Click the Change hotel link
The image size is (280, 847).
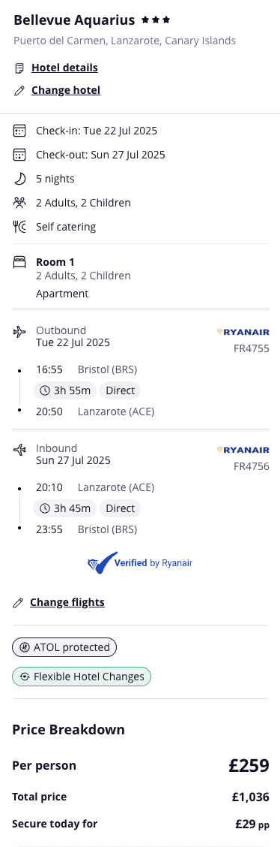[x=66, y=90]
